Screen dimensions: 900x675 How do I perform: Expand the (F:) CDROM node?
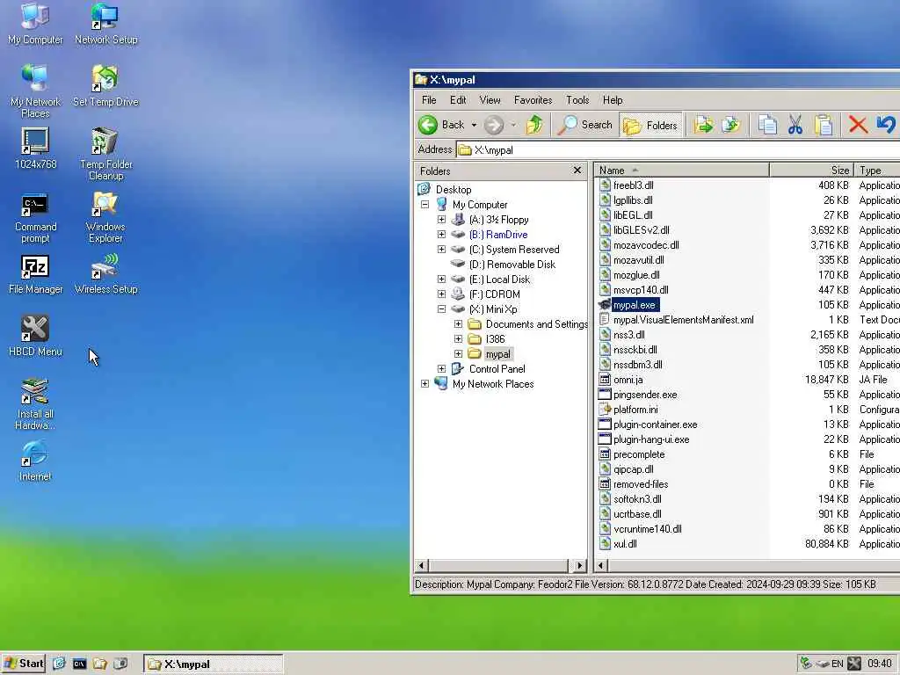coord(441,294)
